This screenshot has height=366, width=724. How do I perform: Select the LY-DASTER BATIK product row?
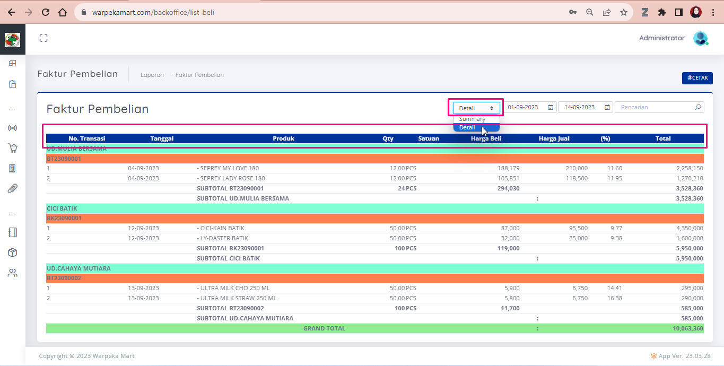click(375, 238)
